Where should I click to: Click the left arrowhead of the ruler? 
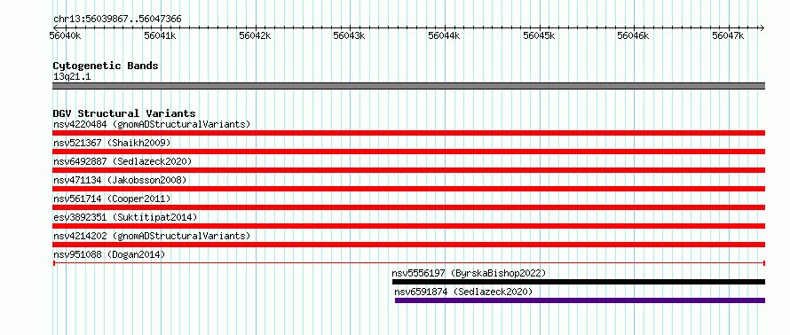tap(56, 27)
